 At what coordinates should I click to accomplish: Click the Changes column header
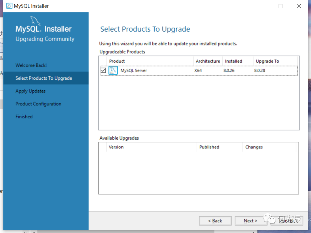click(269, 147)
